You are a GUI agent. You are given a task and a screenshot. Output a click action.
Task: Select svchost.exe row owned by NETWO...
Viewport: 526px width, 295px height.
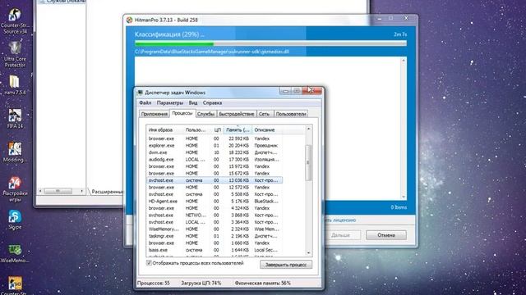pos(214,216)
